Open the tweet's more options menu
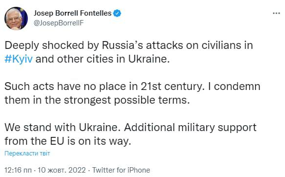285x177 pixels. 277,13
